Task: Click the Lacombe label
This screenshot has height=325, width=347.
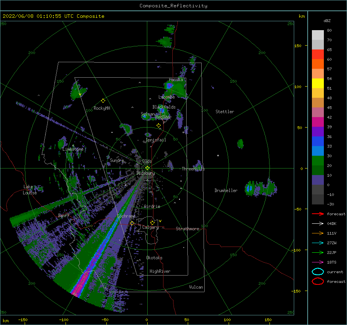Action: click(167, 97)
